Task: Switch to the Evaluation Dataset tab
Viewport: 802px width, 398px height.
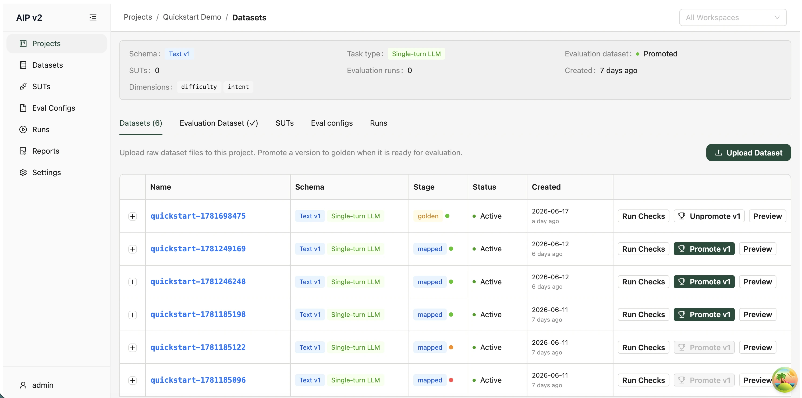Action: [x=219, y=123]
